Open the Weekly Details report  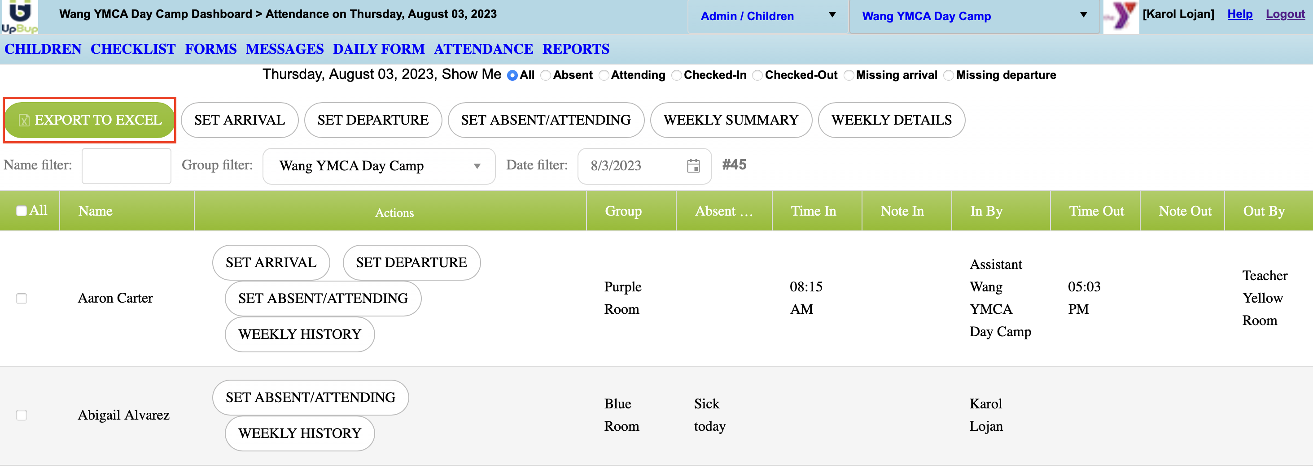coord(892,120)
